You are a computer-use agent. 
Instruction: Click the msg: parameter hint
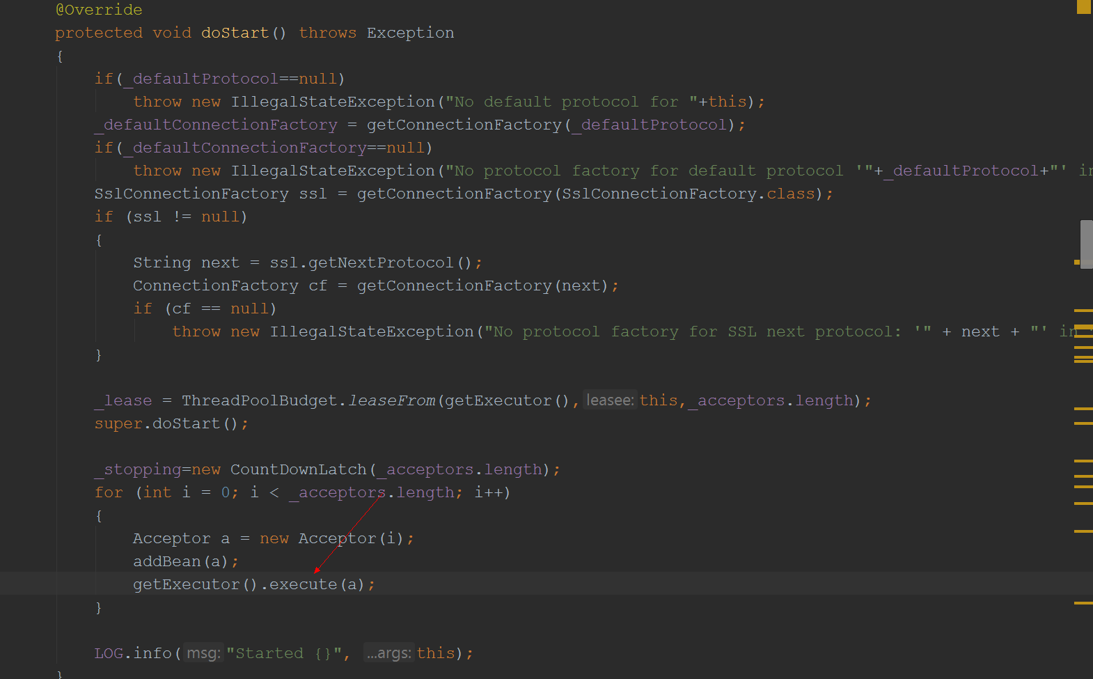tap(204, 653)
